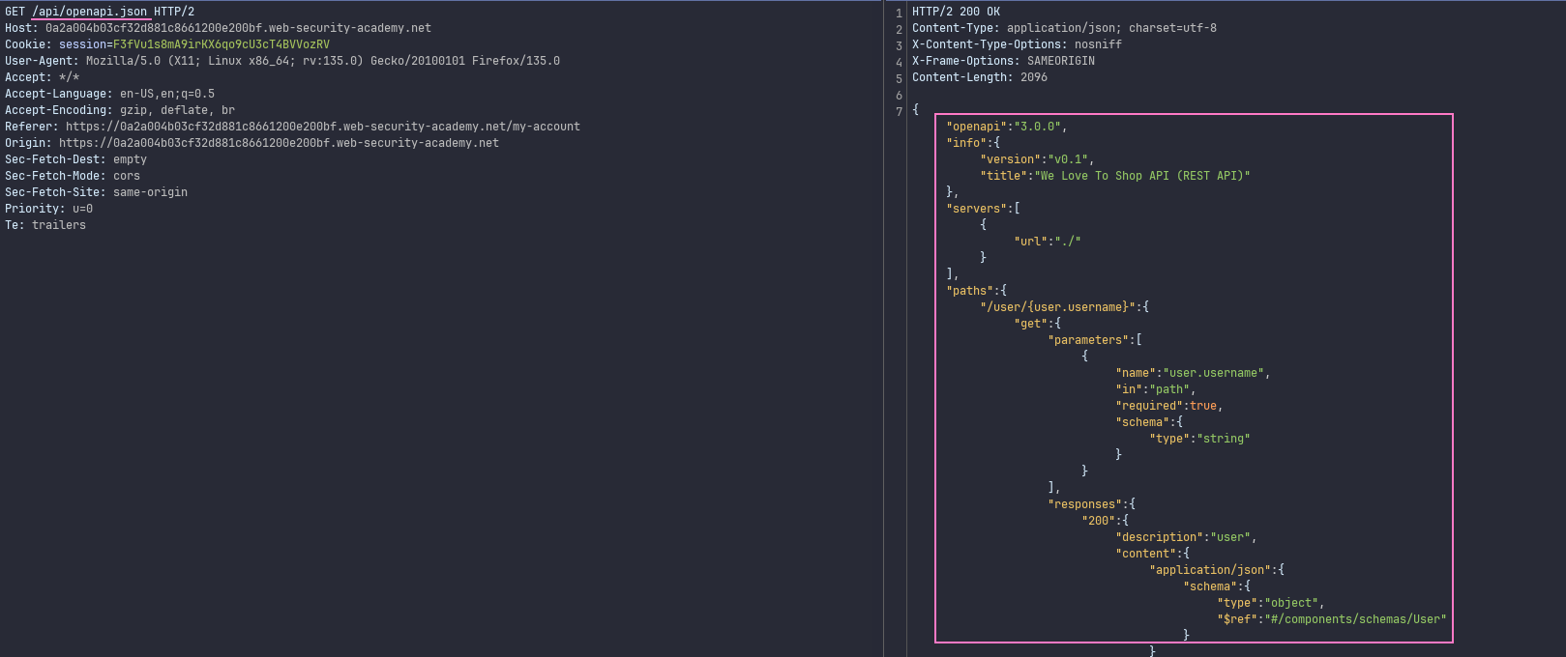Click the Accept: */* header
This screenshot has height=657, width=1566.
pyautogui.click(x=42, y=77)
